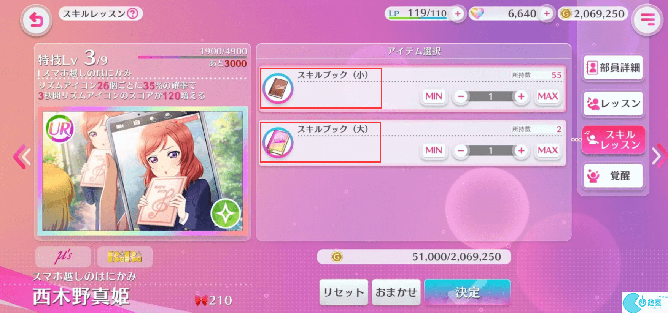Open the hamburger menu icon
The image size is (668, 313).
click(x=647, y=19)
